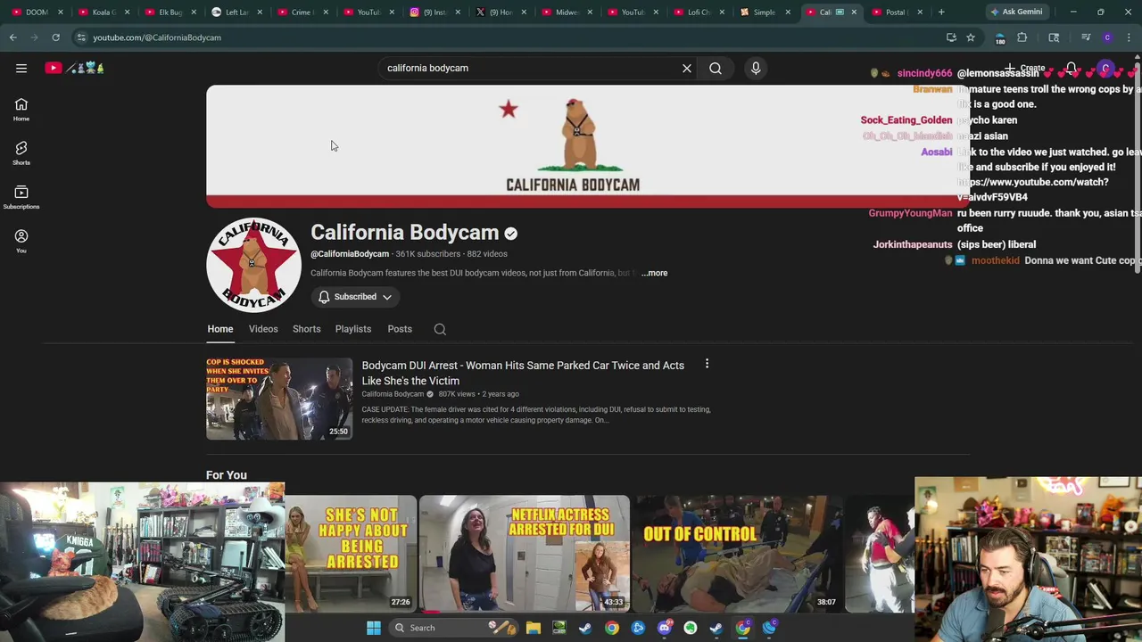Image resolution: width=1142 pixels, height=642 pixels.
Task: Clear the search box with the X
Action: pyautogui.click(x=687, y=68)
